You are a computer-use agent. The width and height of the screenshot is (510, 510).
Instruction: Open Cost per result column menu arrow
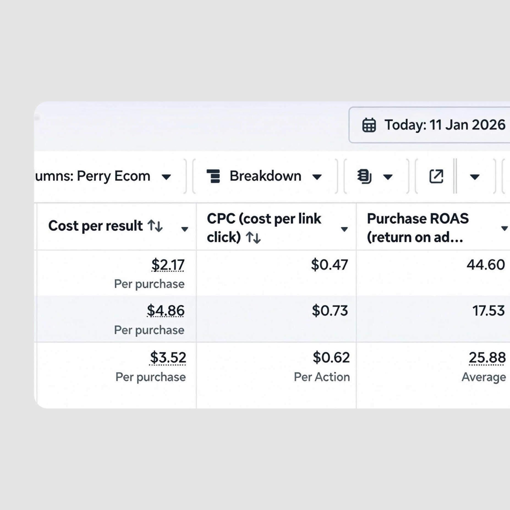click(x=185, y=229)
